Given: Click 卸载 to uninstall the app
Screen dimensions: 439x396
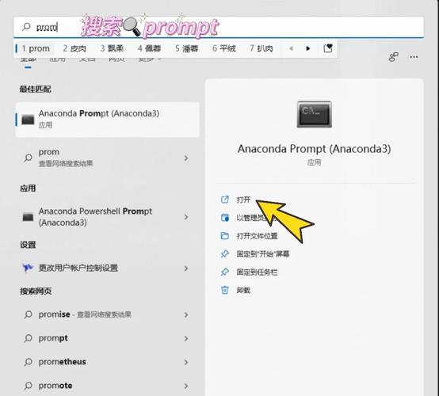Looking at the screenshot, I should (x=243, y=290).
